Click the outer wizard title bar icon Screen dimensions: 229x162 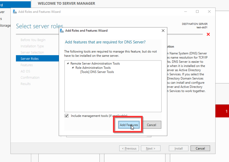point(15,12)
